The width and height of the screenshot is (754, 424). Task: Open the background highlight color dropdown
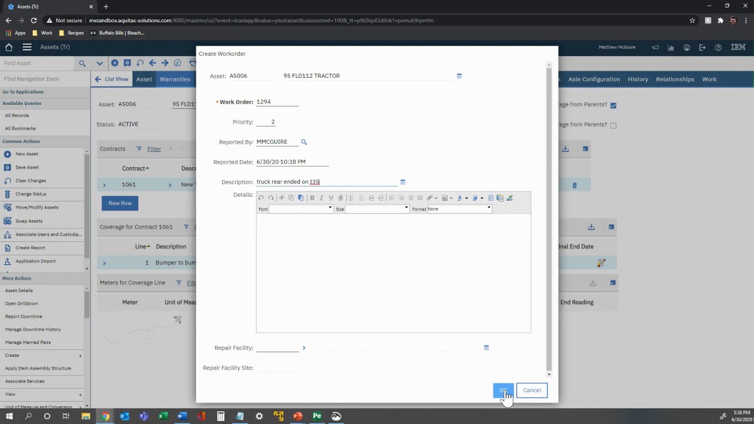(482, 198)
